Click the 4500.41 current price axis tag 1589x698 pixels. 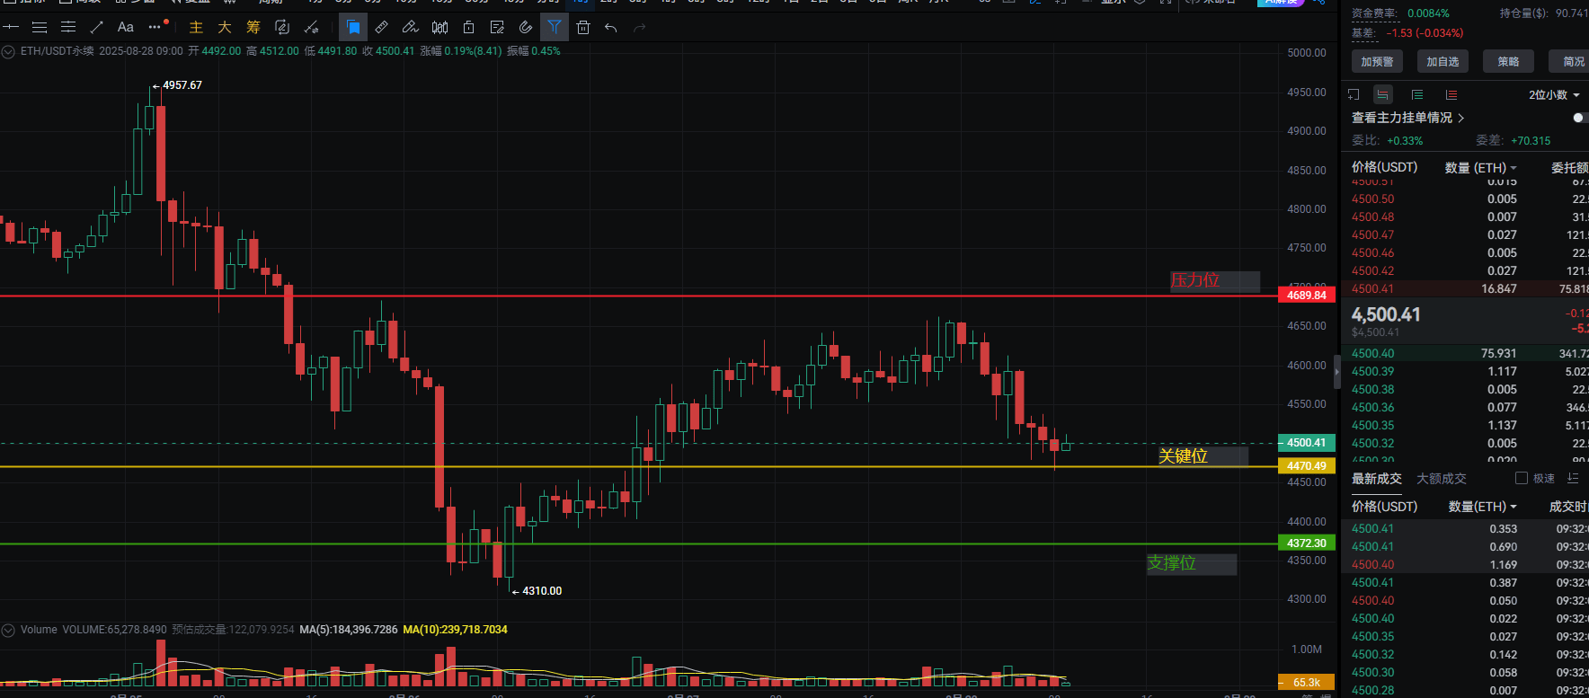(x=1306, y=443)
